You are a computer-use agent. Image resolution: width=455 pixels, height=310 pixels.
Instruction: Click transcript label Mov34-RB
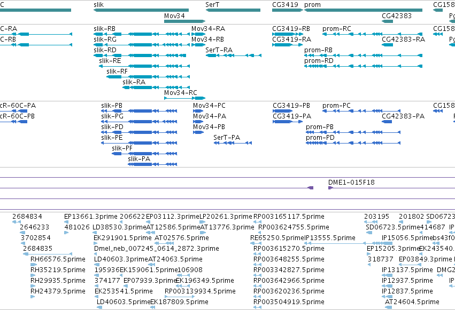pos(207,39)
